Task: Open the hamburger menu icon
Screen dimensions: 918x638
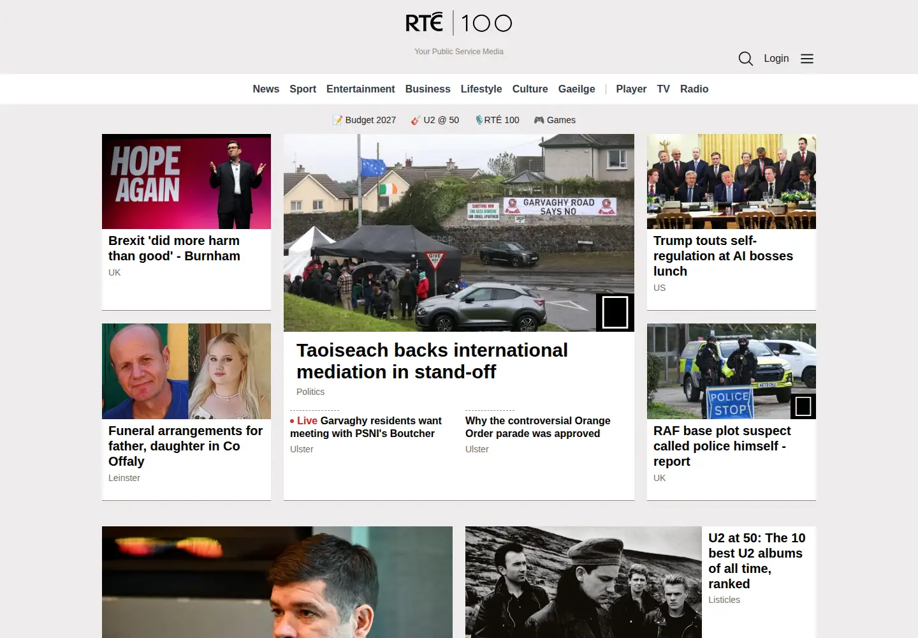Action: point(807,59)
